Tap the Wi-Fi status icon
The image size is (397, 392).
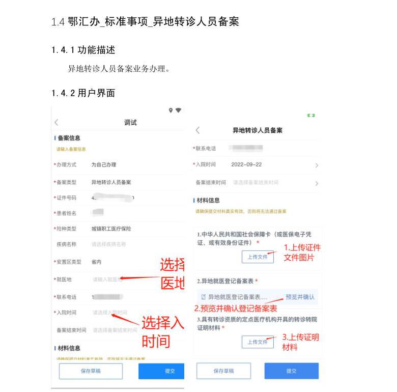coord(178,110)
